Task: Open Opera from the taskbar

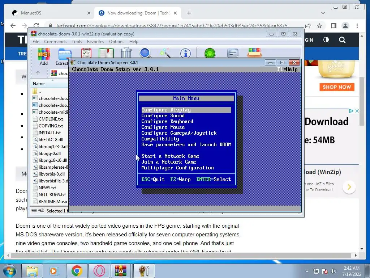Action: (x=99, y=271)
